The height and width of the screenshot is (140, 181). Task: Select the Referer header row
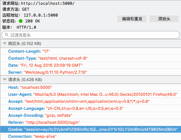(91, 122)
